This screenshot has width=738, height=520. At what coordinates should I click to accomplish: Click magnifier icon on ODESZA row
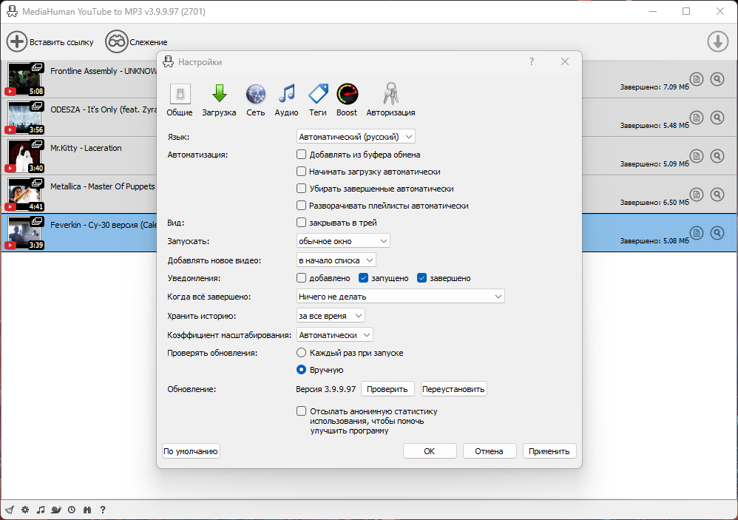[x=717, y=118]
